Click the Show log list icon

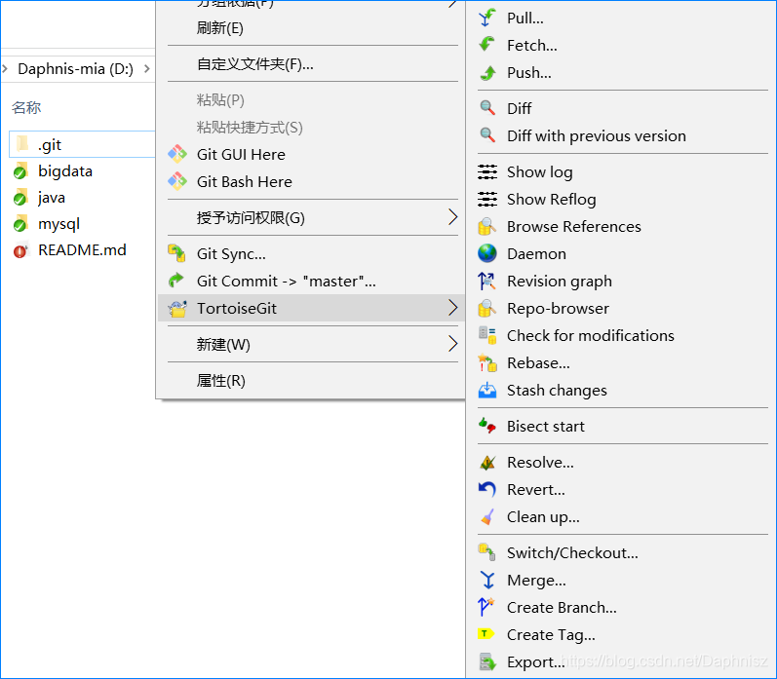coord(487,171)
